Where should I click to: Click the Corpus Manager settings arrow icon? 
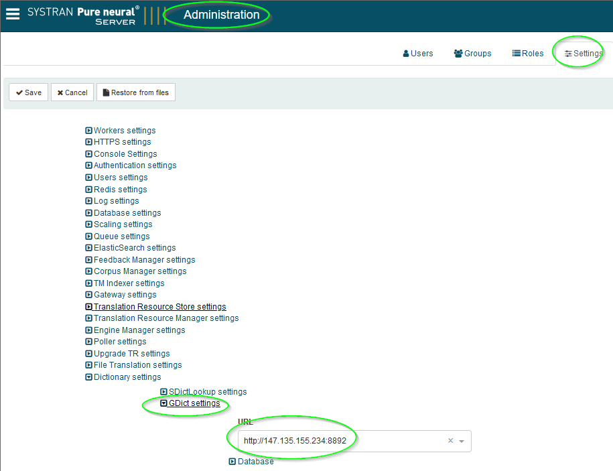click(88, 271)
